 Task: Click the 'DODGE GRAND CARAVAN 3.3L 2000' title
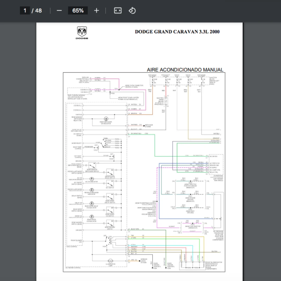pos(177,32)
